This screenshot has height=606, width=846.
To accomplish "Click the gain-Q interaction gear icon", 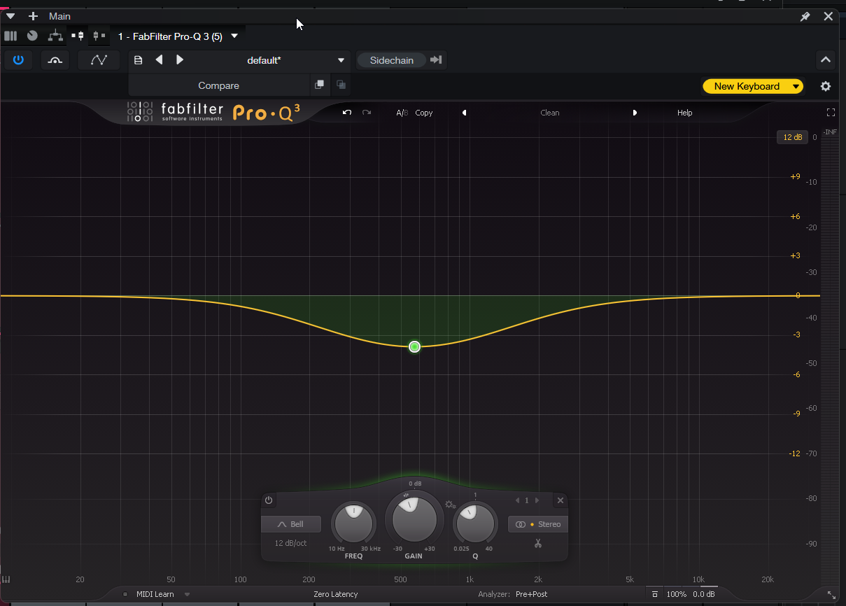I will pos(450,505).
